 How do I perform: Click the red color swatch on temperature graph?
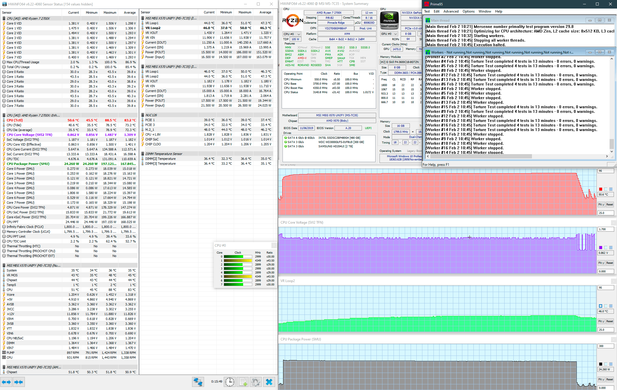600,189
